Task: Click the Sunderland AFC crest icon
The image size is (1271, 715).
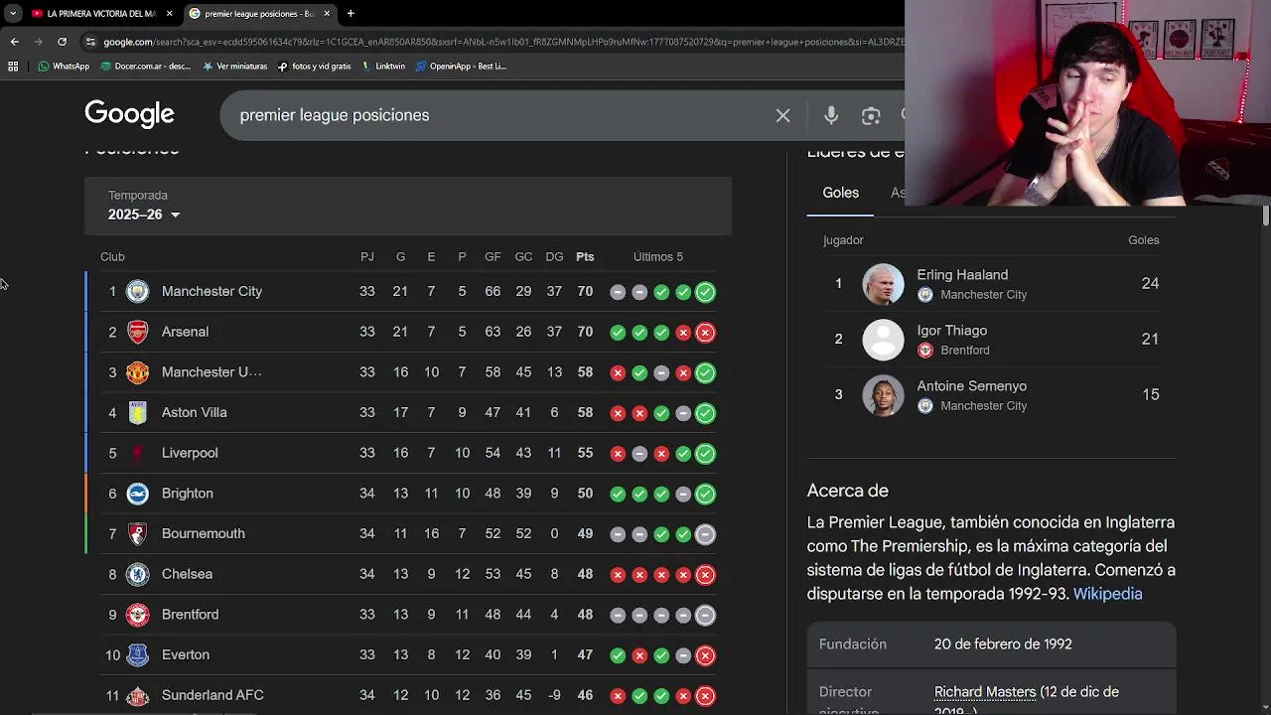Action: (137, 695)
